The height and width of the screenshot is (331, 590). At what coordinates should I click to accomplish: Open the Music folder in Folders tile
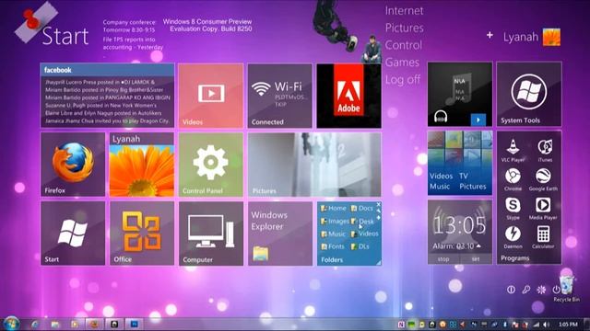pos(333,234)
